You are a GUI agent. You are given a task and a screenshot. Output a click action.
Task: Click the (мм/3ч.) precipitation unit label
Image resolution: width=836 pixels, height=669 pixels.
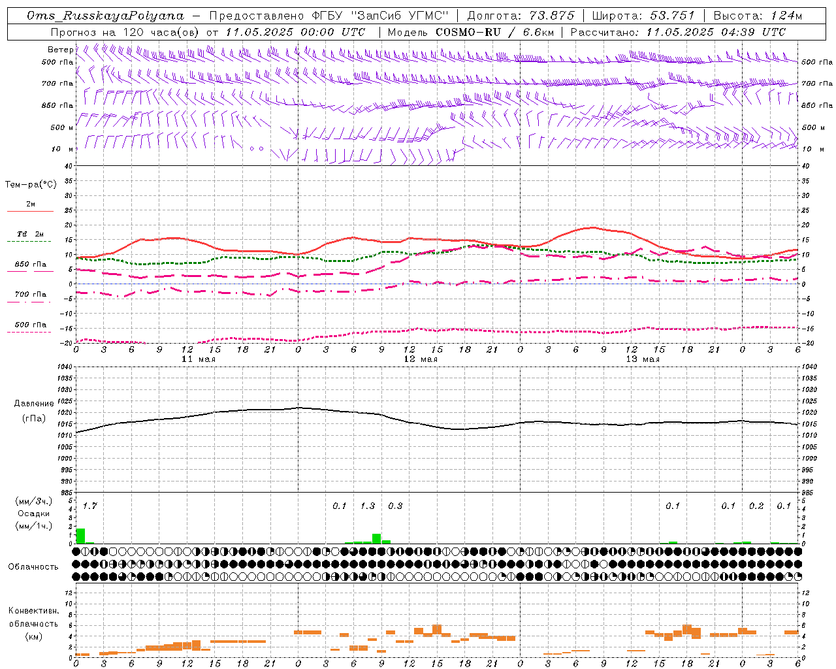[34, 501]
